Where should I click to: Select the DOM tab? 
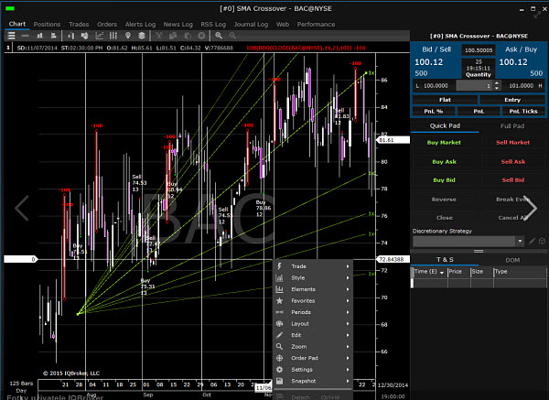512,260
